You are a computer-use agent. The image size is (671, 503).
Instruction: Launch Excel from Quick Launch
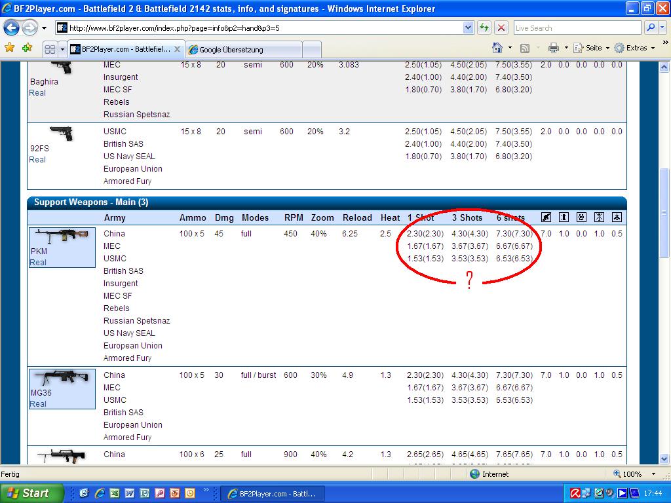pyautogui.click(x=115, y=493)
